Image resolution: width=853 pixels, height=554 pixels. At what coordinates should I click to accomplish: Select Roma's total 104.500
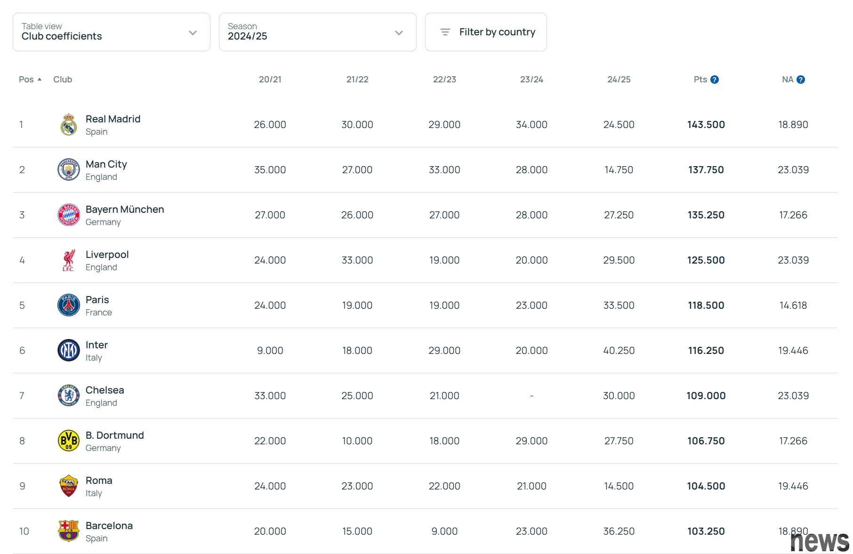point(706,486)
